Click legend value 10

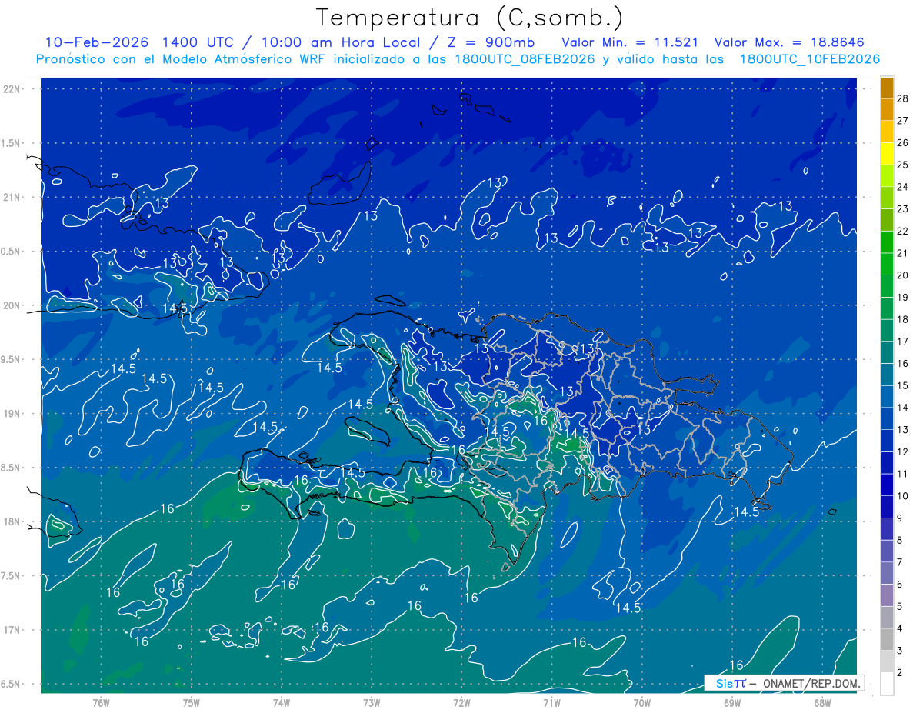902,496
